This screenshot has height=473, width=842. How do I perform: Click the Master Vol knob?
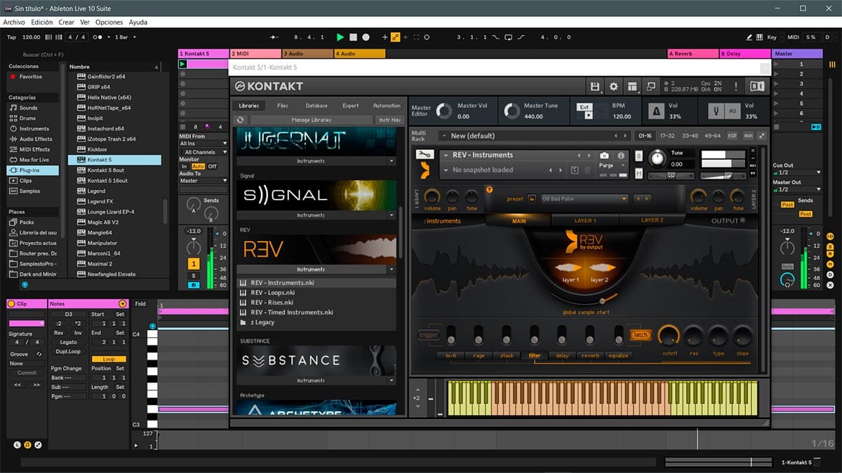tap(444, 111)
